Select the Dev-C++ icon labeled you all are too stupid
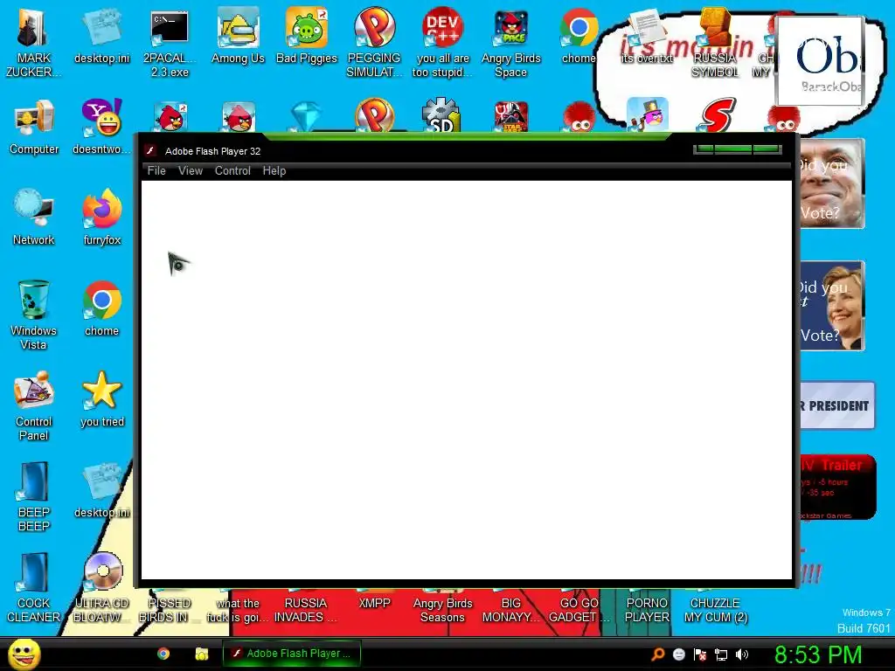The height and width of the screenshot is (671, 895). pos(442,42)
